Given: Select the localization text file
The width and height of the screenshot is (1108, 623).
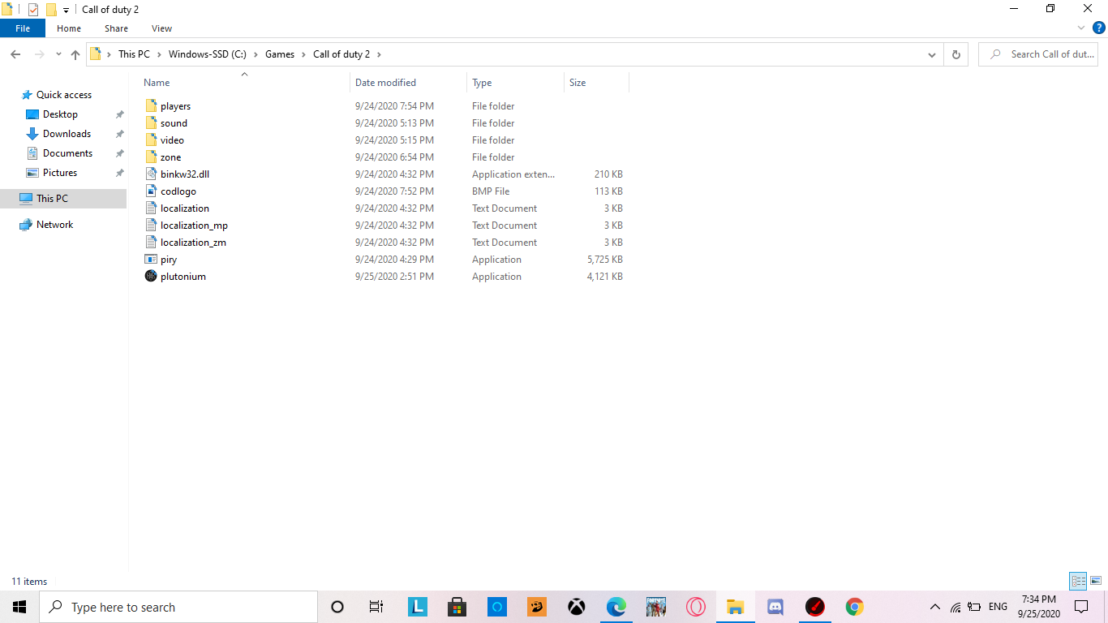Looking at the screenshot, I should point(185,208).
